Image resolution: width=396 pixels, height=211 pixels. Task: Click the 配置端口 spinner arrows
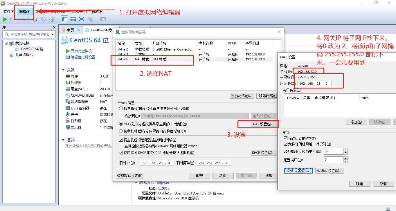click(345, 160)
